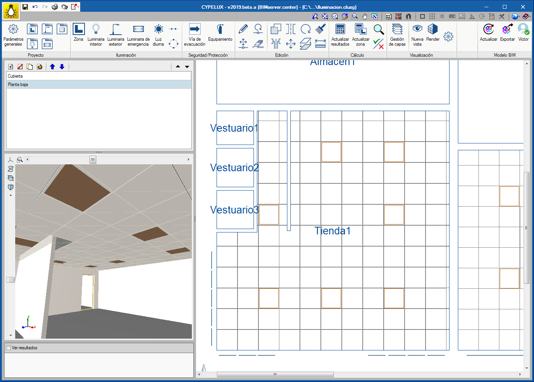This screenshot has width=534, height=382.
Task: Choose the Luminaria interior tool
Action: (x=96, y=35)
